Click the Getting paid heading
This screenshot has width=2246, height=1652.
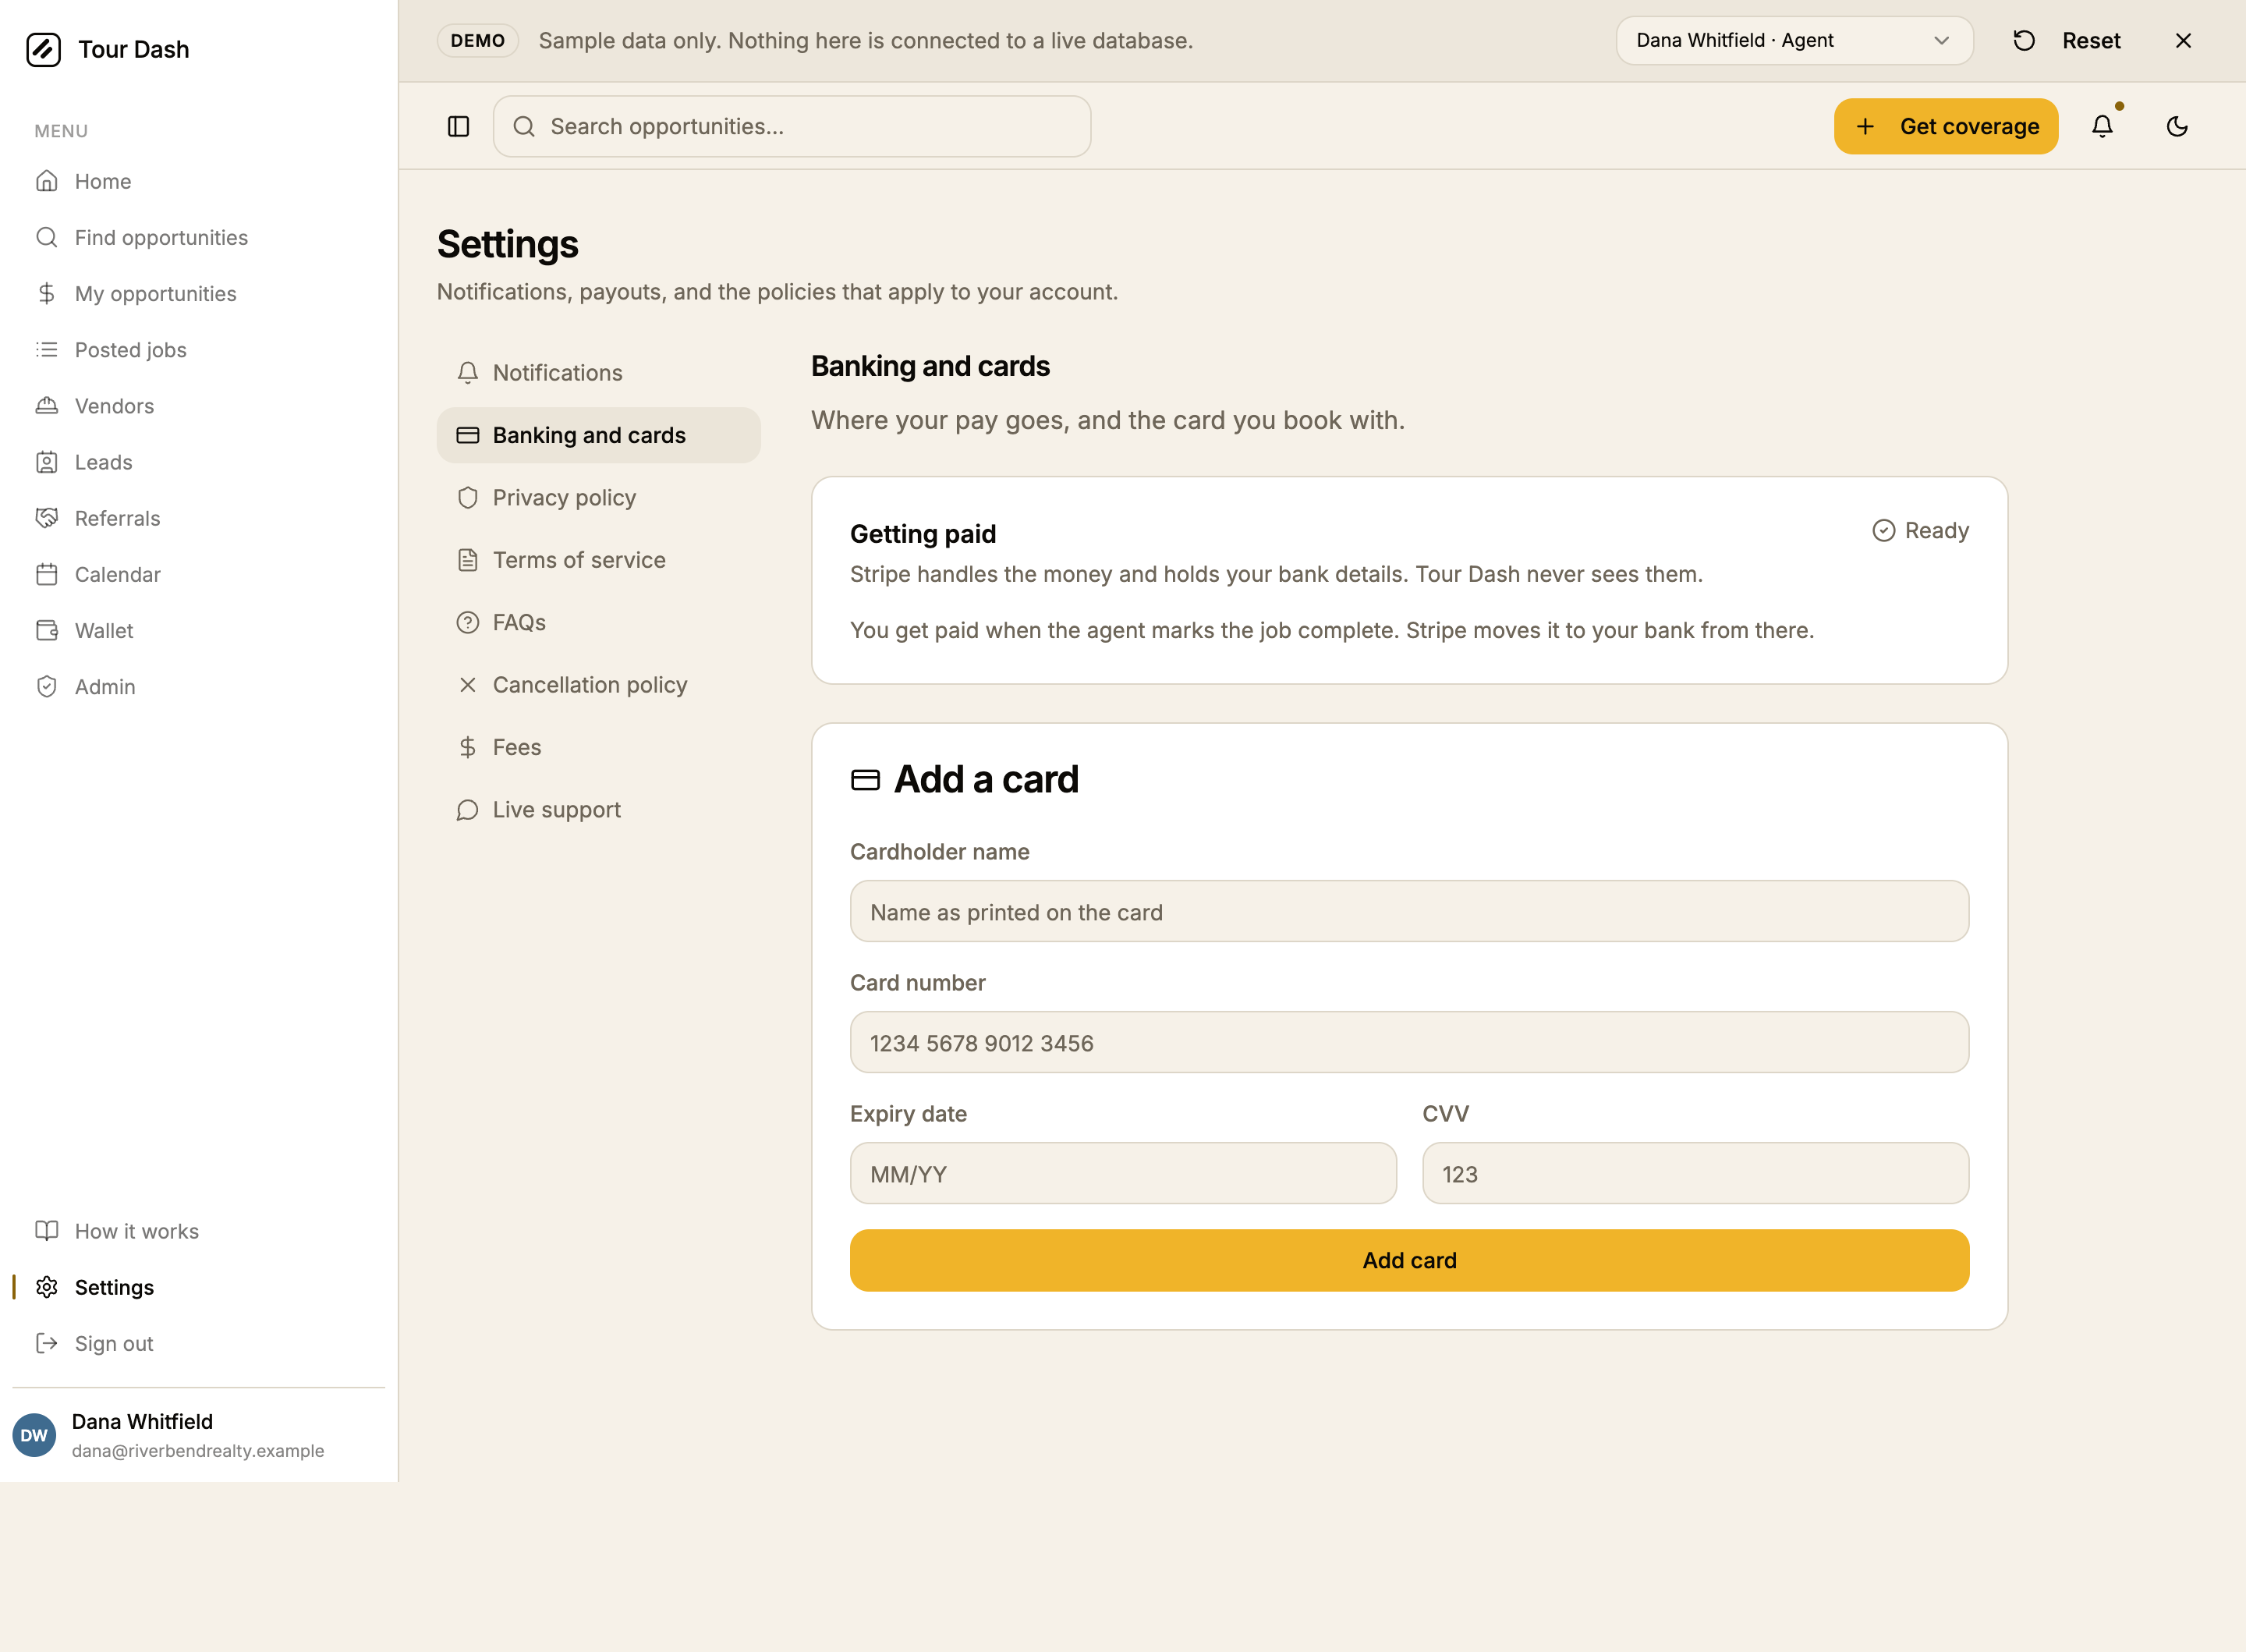[x=923, y=534]
